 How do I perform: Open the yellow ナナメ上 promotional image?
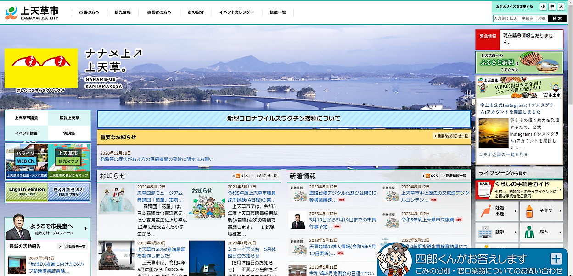(41, 68)
